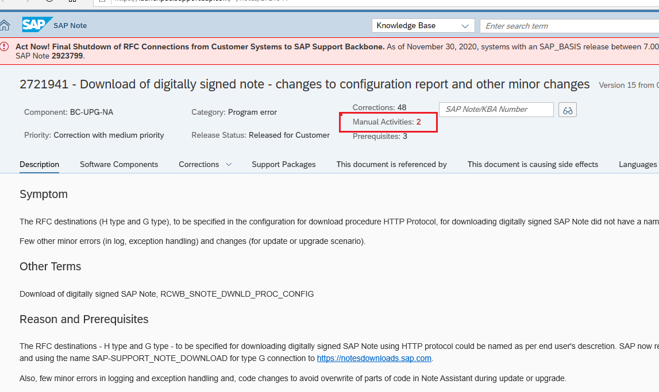The width and height of the screenshot is (659, 392).
Task: Click Priority Correction with medium priority
Action: tap(109, 135)
